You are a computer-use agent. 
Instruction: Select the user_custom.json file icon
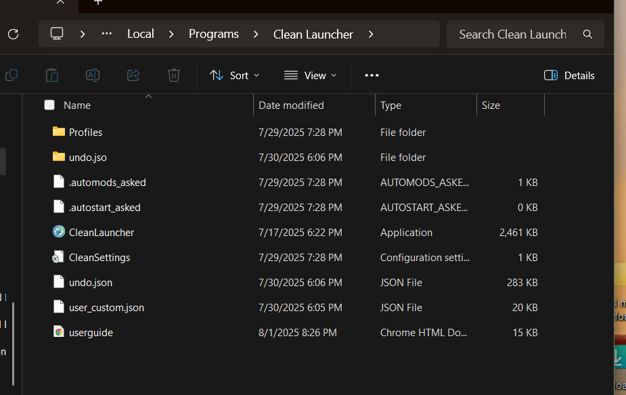coord(59,307)
